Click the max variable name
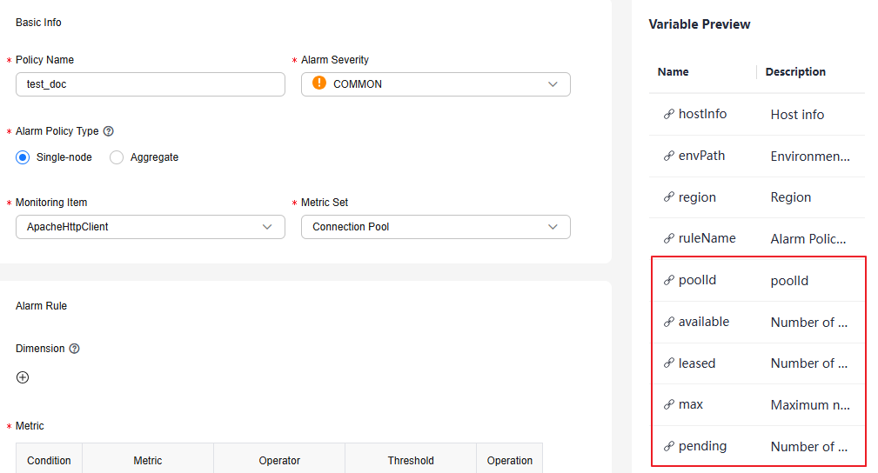The image size is (878, 473). pyautogui.click(x=690, y=404)
